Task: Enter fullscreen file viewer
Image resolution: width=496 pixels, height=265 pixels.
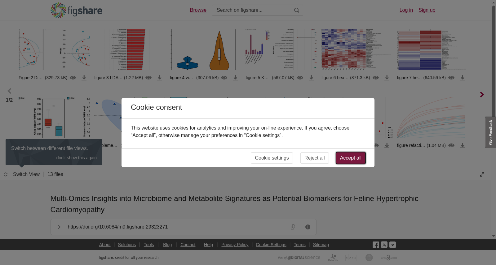Action: pos(482,174)
